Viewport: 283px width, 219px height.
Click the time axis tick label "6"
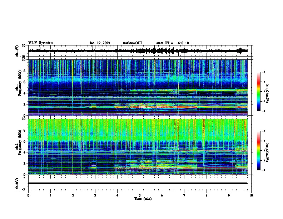162,195
